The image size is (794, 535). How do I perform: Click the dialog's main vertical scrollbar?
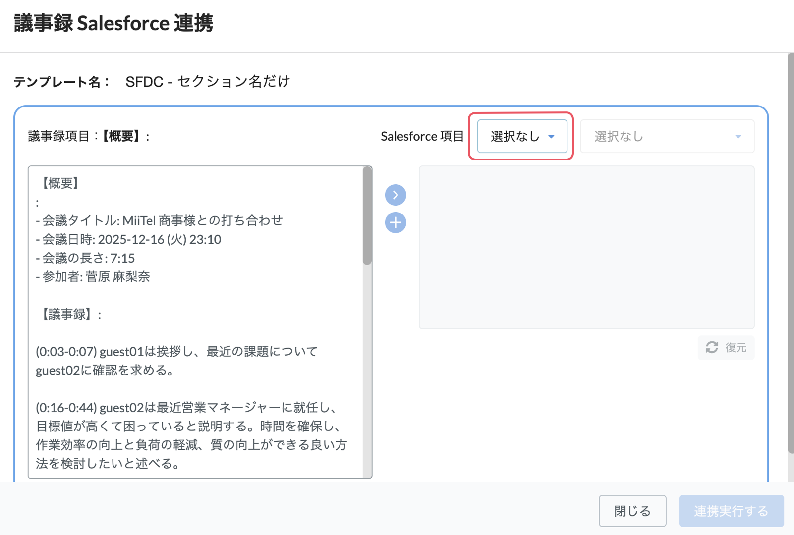click(x=791, y=253)
